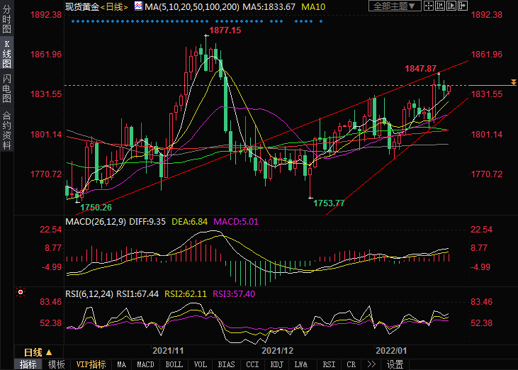Screen dimensions: 518x370
Task: Open 合约资料 side tab
Action: (x=6, y=130)
